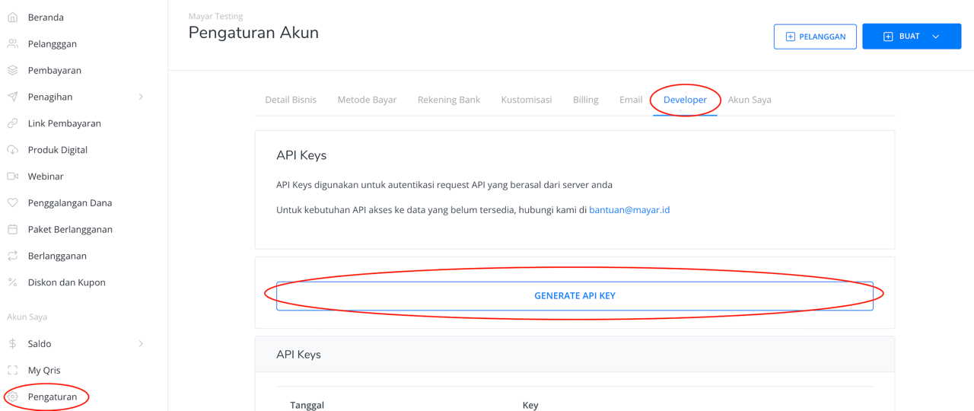Click the Diskon dan Kupon percent icon
This screenshot has width=974, height=411.
[x=13, y=282]
